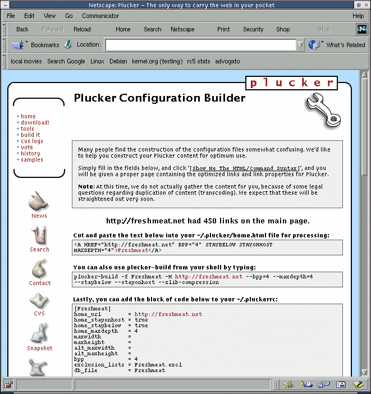
Task: Open the rc5 stats bookmark
Action: pyautogui.click(x=199, y=61)
